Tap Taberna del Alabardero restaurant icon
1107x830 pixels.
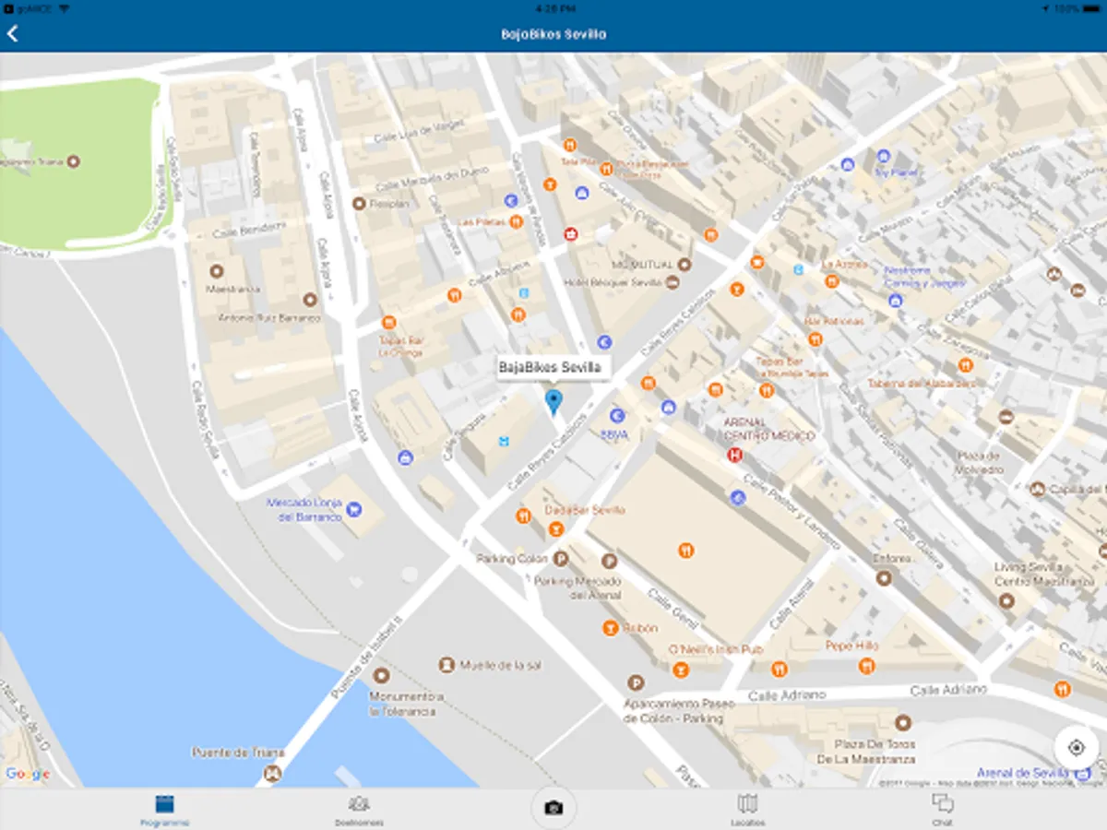966,365
